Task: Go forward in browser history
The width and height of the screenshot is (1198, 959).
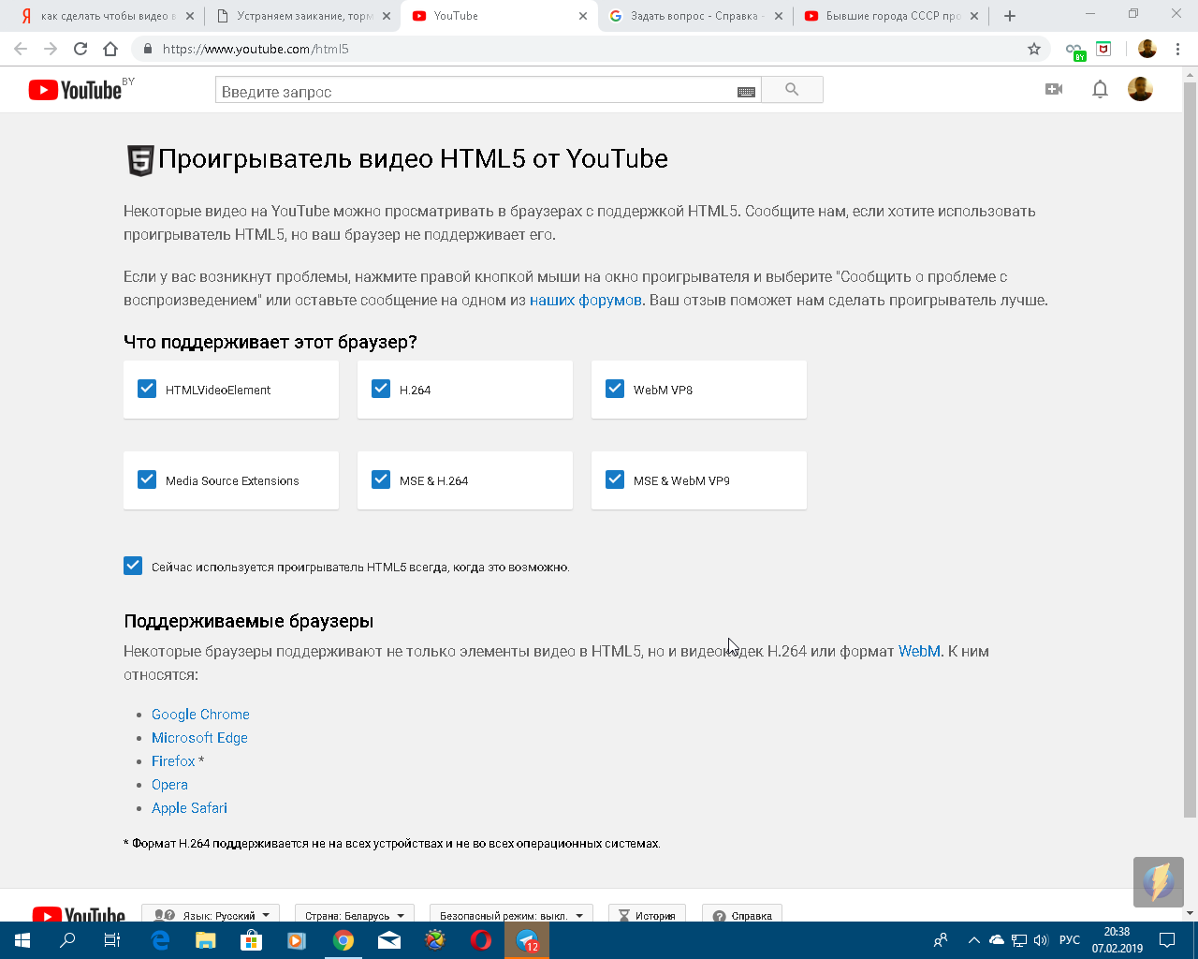Action: coord(51,49)
